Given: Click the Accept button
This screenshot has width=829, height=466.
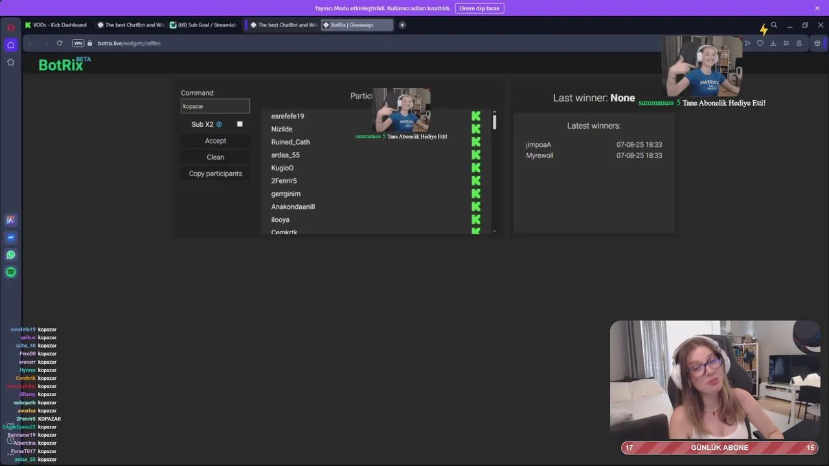Looking at the screenshot, I should point(216,141).
